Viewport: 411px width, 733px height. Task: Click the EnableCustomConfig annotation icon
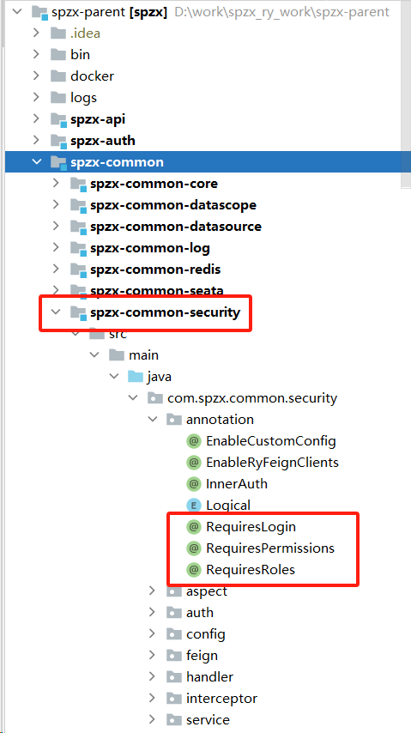(x=193, y=441)
